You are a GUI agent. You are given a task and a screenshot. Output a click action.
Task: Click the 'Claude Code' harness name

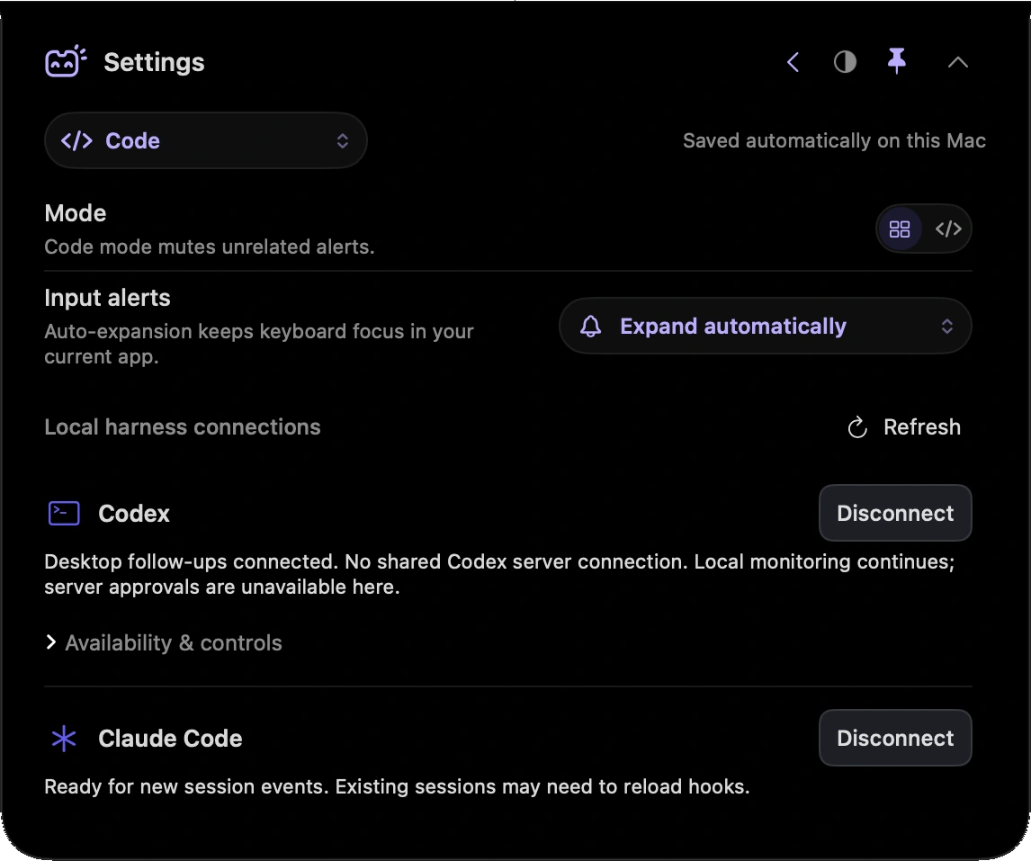pos(170,739)
